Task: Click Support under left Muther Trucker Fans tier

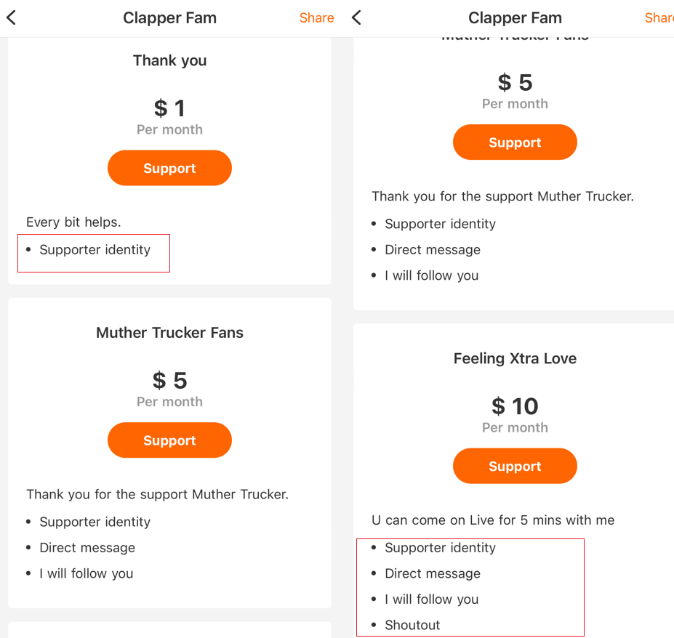Action: click(x=169, y=440)
